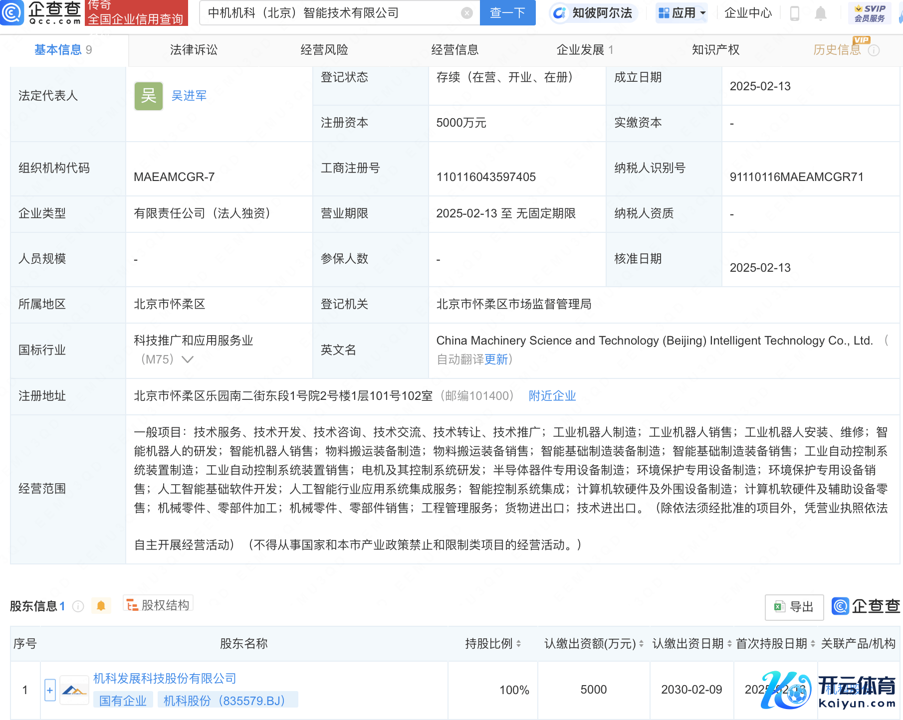View 股权结构 equity structure

(x=158, y=605)
